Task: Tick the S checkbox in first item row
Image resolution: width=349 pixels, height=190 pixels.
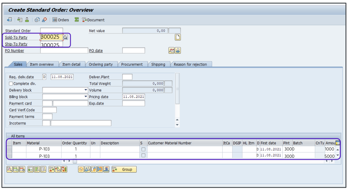Action: tap(143, 149)
